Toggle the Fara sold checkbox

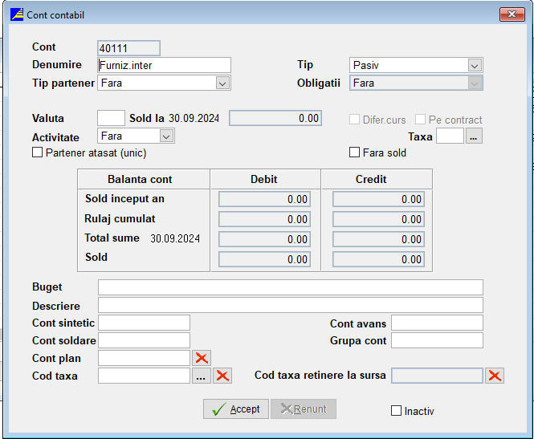point(354,152)
